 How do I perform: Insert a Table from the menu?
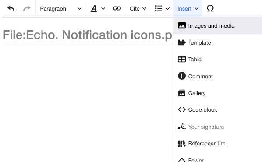pos(218,60)
